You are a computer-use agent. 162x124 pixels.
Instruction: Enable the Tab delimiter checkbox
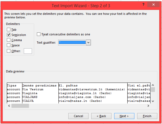tap(8, 29)
